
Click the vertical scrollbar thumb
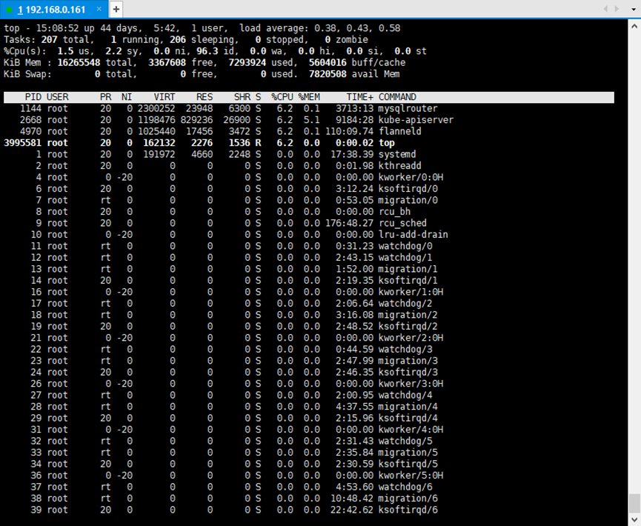[634, 503]
